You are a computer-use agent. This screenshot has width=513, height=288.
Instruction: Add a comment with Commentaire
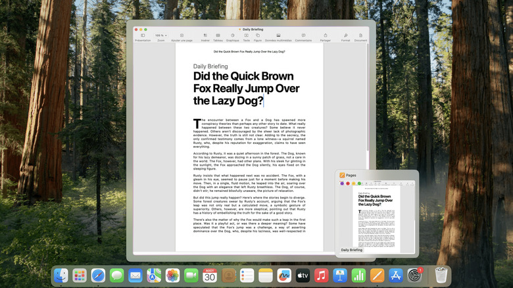[x=303, y=37]
